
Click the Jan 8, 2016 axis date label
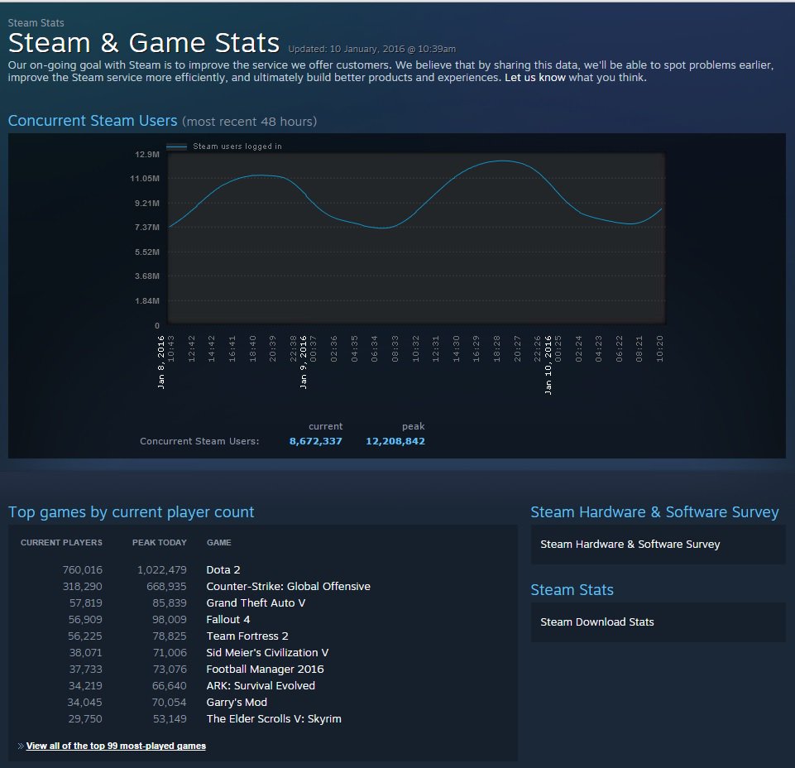point(161,362)
